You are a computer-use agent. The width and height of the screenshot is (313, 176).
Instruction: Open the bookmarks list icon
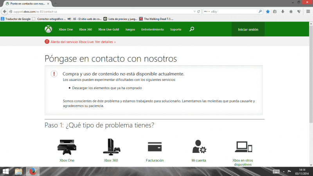(x=275, y=12)
